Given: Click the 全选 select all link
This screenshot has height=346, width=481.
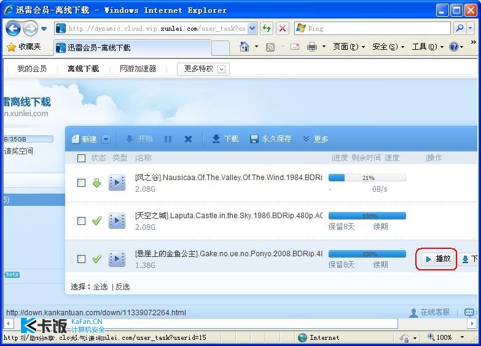Looking at the screenshot, I should tap(100, 287).
